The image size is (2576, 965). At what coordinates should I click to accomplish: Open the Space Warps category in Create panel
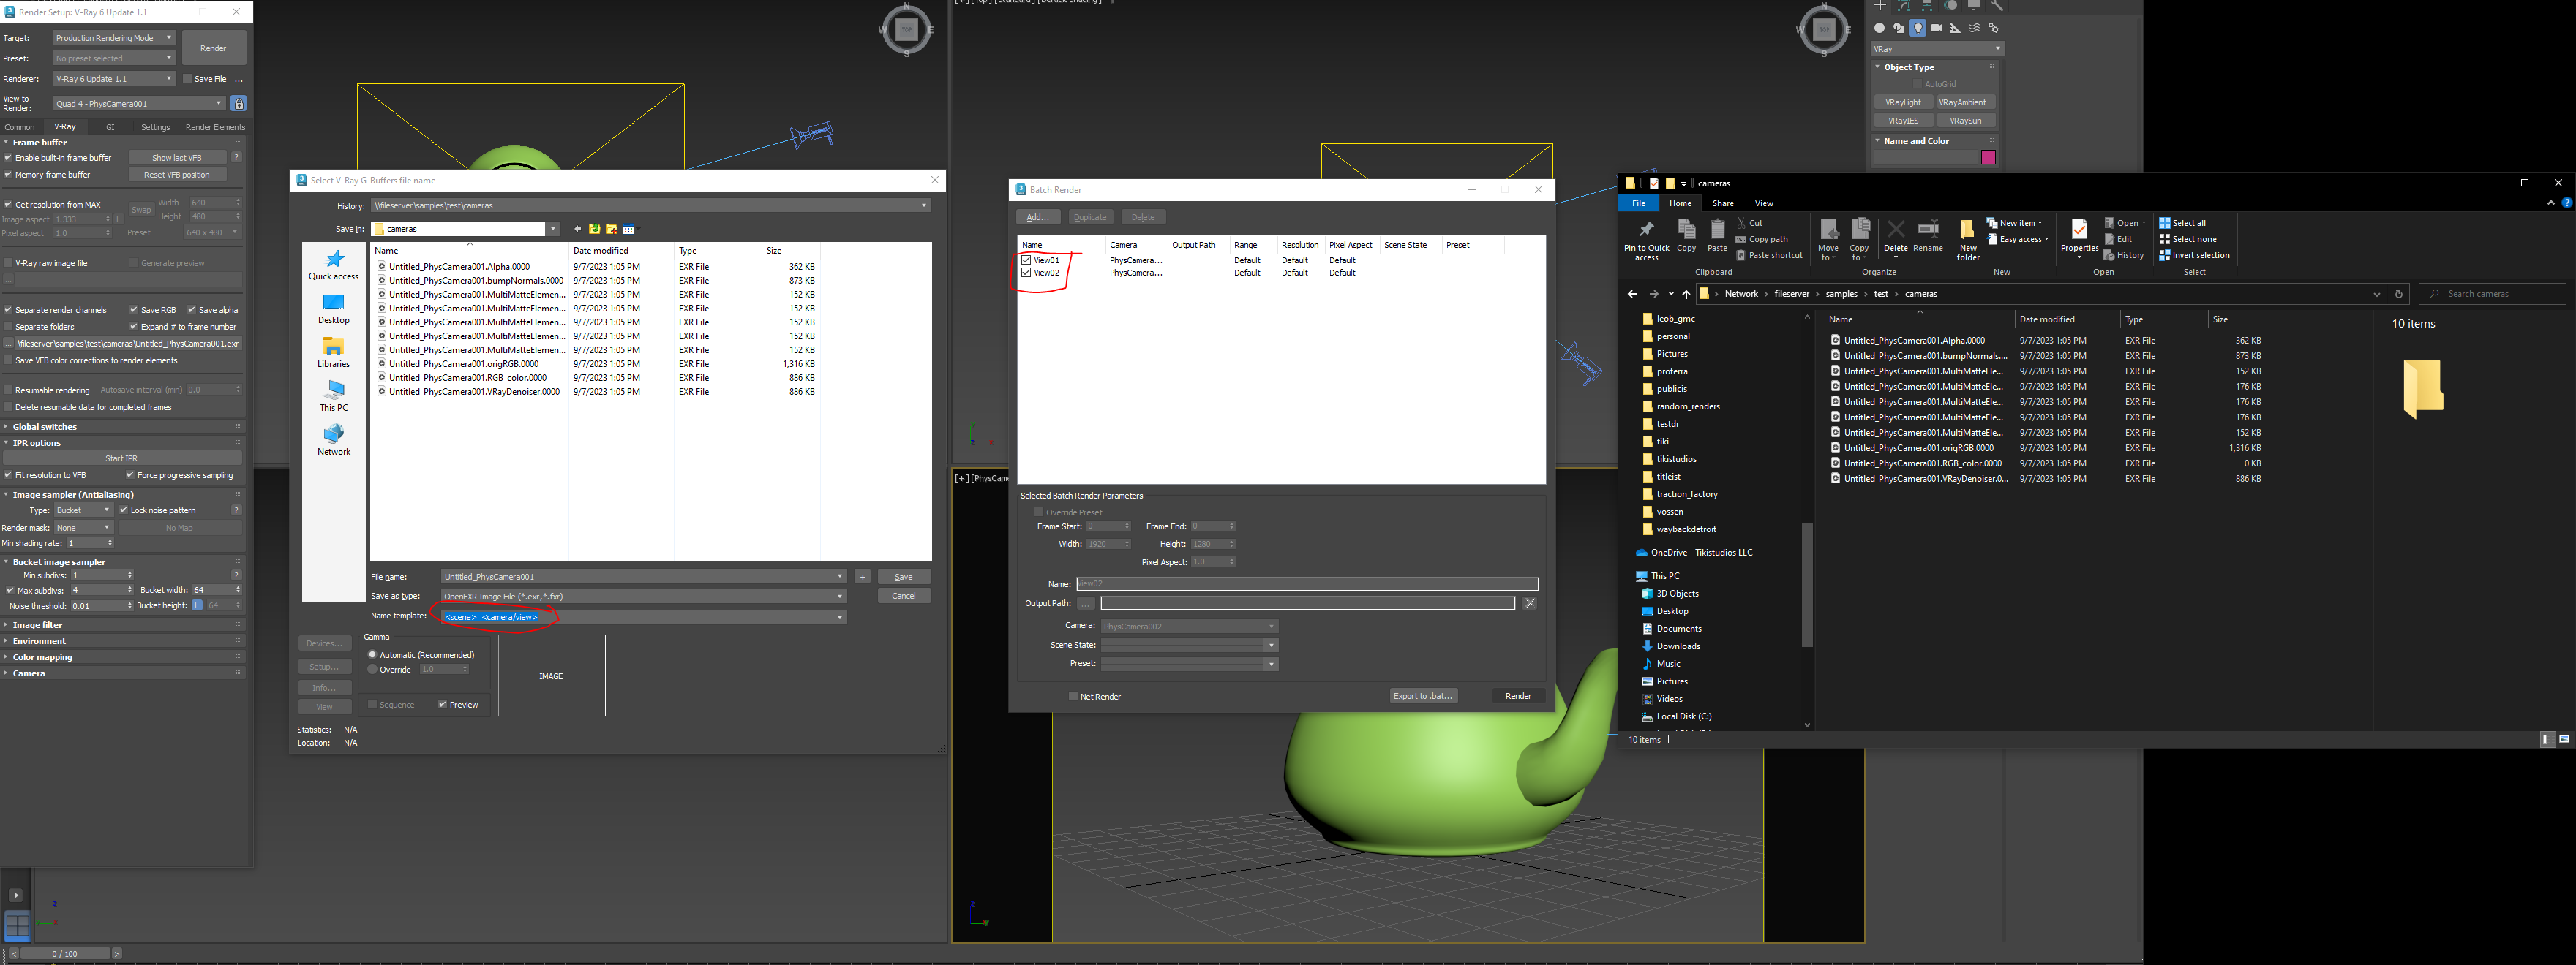point(1975,28)
